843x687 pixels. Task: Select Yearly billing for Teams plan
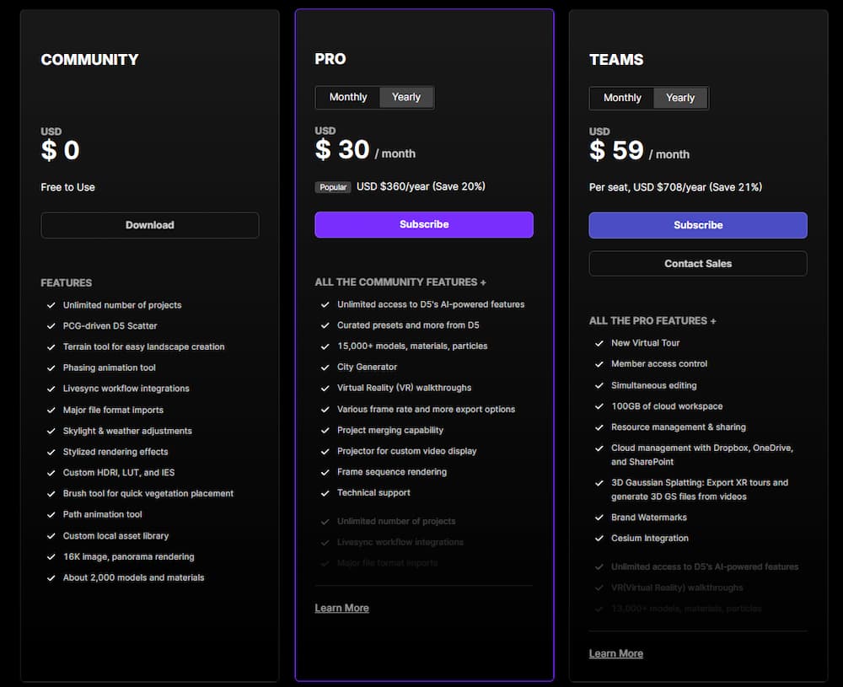(680, 98)
